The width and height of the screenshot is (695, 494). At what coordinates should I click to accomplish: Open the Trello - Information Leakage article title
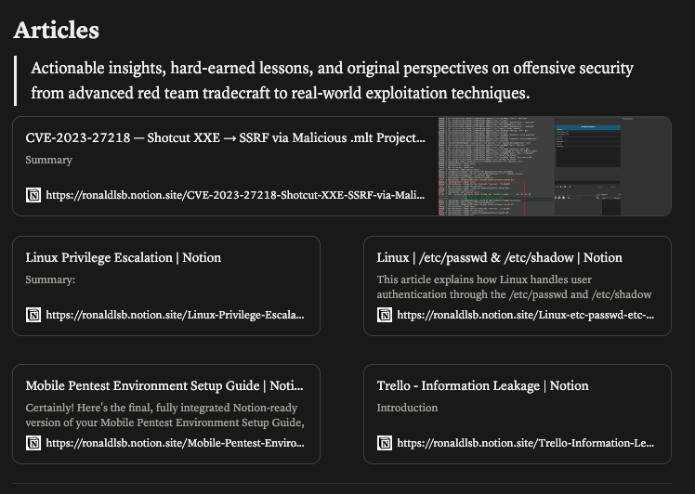pos(482,386)
